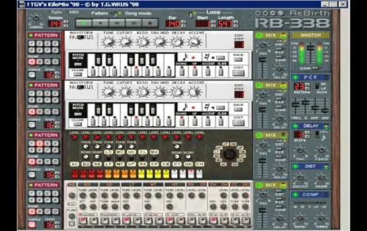The width and height of the screenshot is (367, 231).
Task: Click the Flam knob on the 909 drum machine
Action: coord(72,216)
